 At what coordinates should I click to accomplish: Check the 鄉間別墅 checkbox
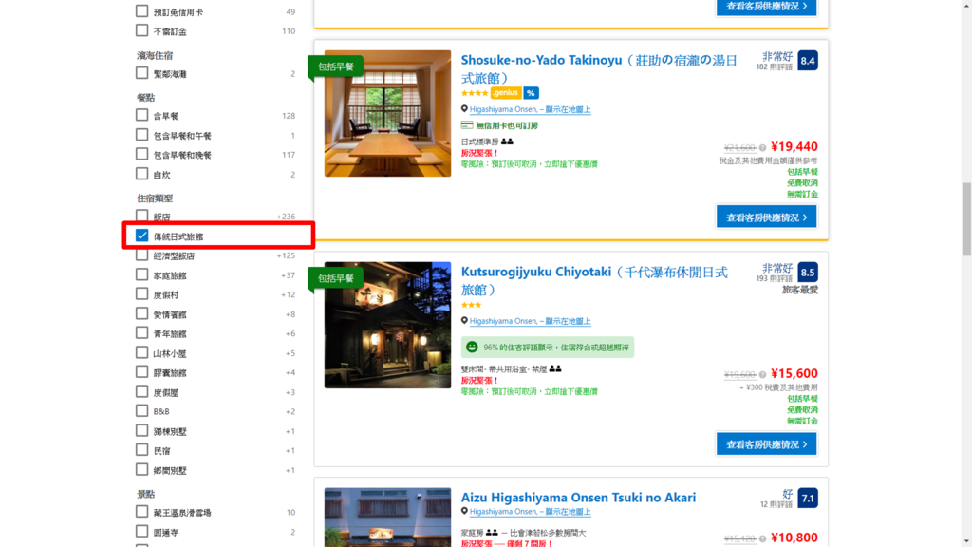pos(142,469)
